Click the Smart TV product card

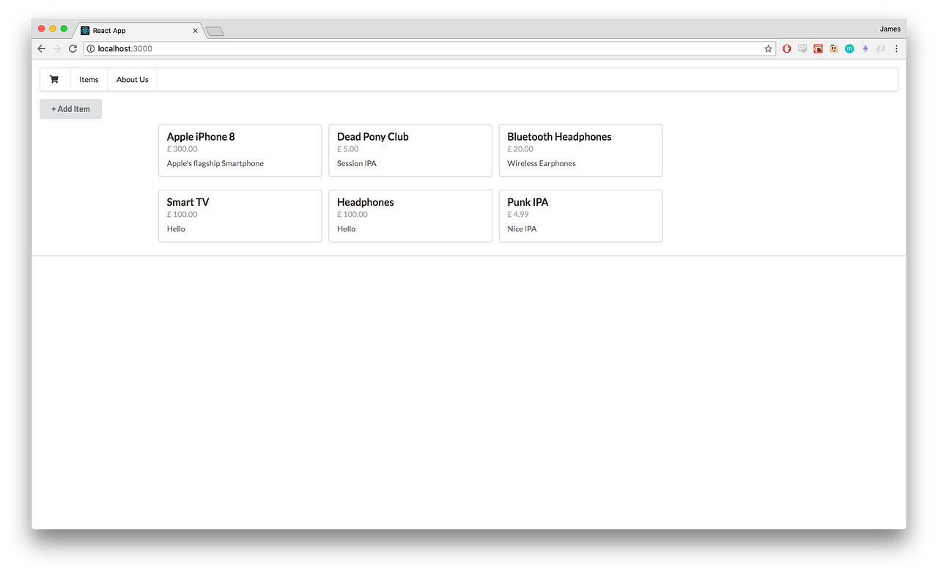(240, 216)
